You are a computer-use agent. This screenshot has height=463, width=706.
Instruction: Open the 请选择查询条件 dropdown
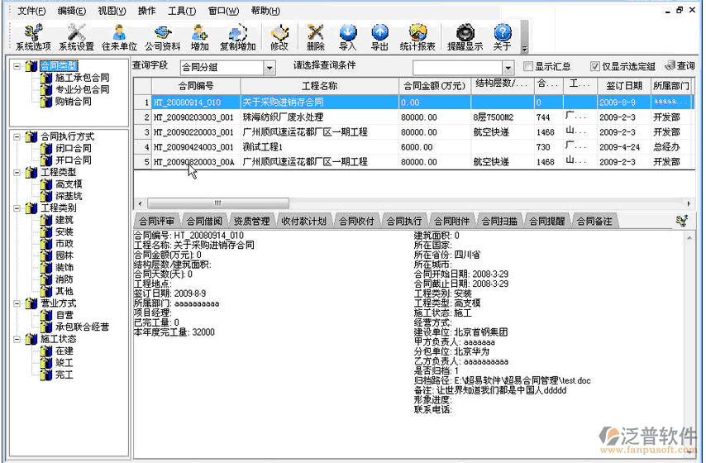tap(508, 68)
